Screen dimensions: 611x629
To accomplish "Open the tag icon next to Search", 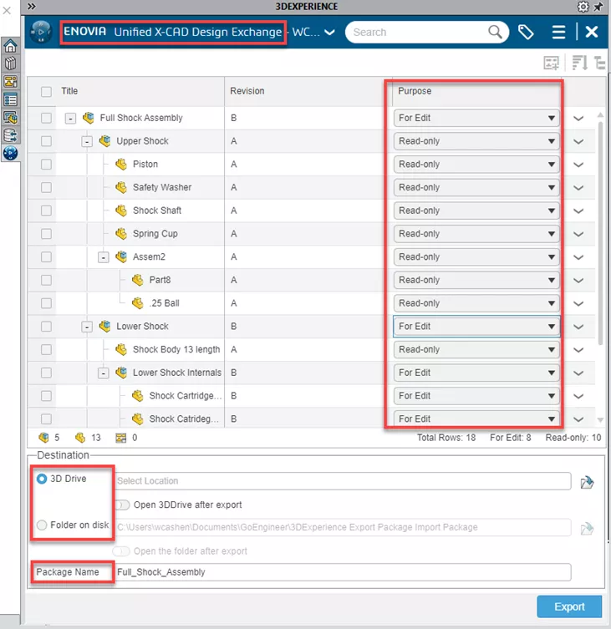I will tap(526, 33).
